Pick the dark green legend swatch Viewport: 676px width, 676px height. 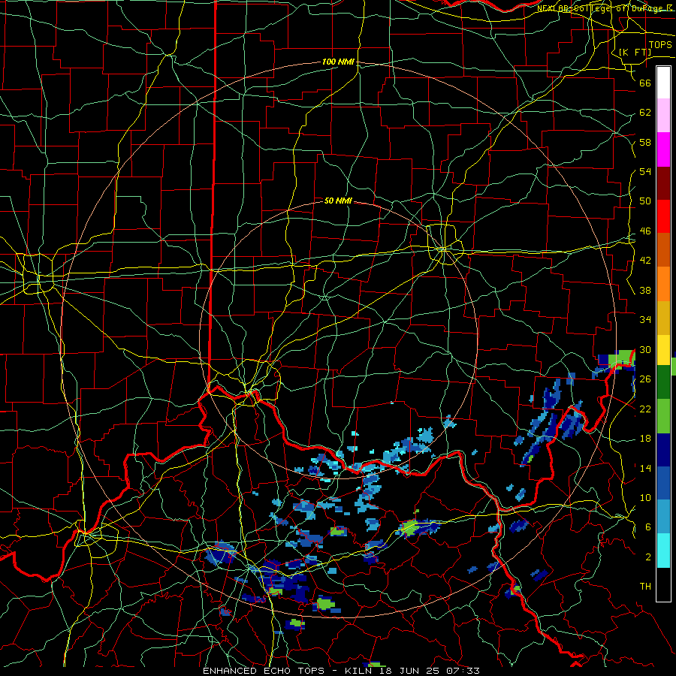663,382
